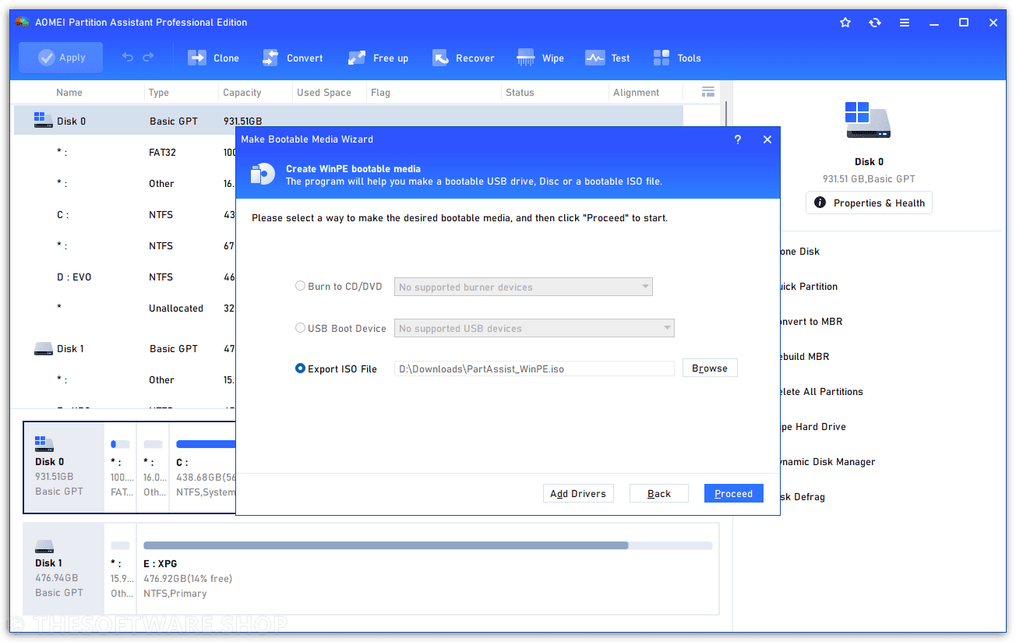Viewport: 1016px width, 642px height.
Task: Click the Delete All Partitions option
Action: (820, 391)
